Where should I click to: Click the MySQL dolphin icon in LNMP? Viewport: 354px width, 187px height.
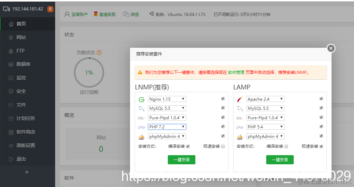(142, 109)
